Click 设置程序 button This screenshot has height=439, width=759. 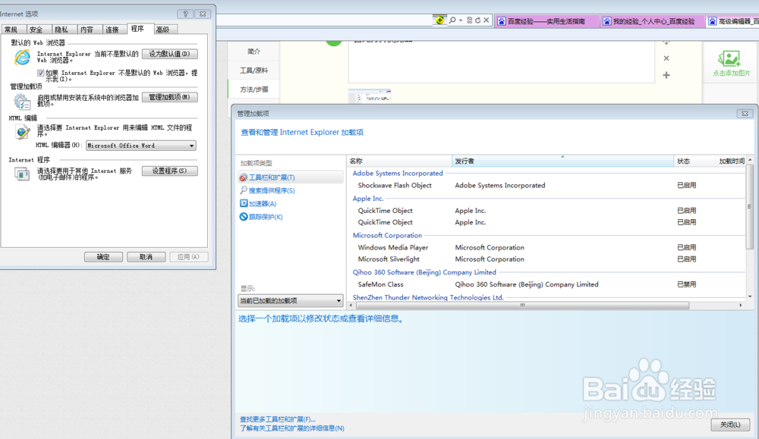click(169, 171)
